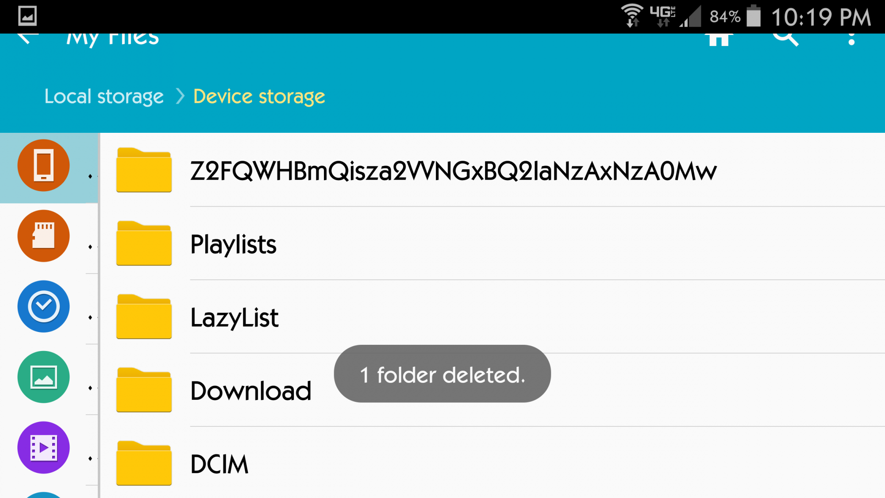Image resolution: width=885 pixels, height=498 pixels.
Task: Open the Videos category icon
Action: [43, 447]
